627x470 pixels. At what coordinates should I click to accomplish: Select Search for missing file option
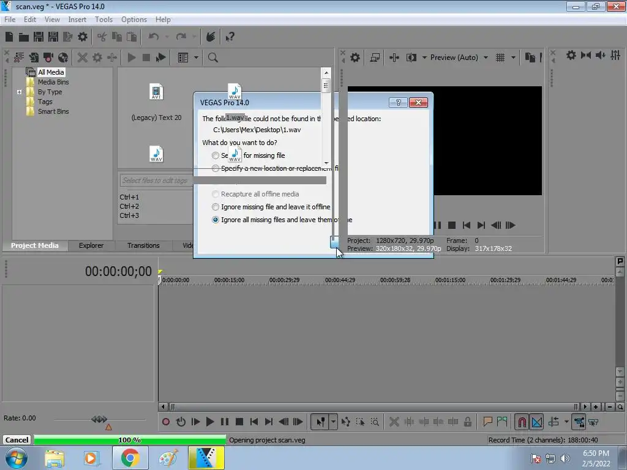(x=215, y=155)
